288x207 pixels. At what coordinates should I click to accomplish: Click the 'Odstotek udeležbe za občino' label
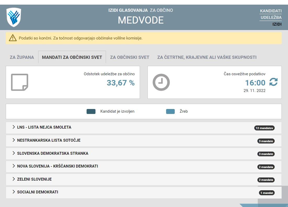pos(109,74)
